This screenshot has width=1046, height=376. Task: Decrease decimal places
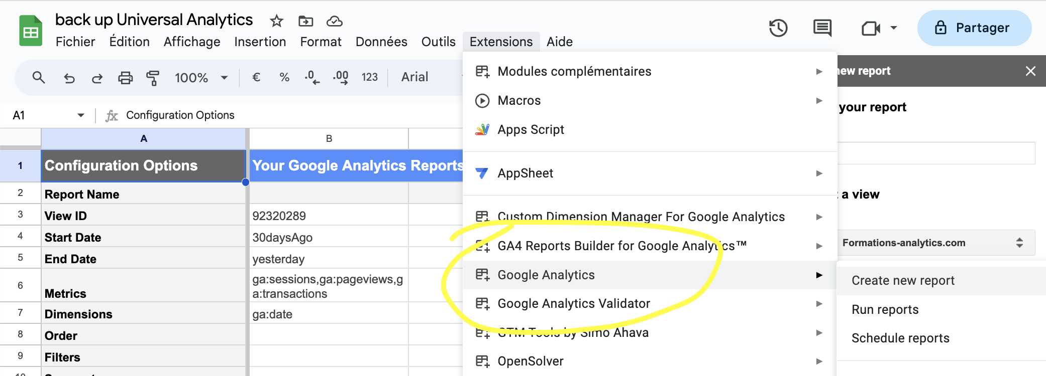(x=312, y=77)
